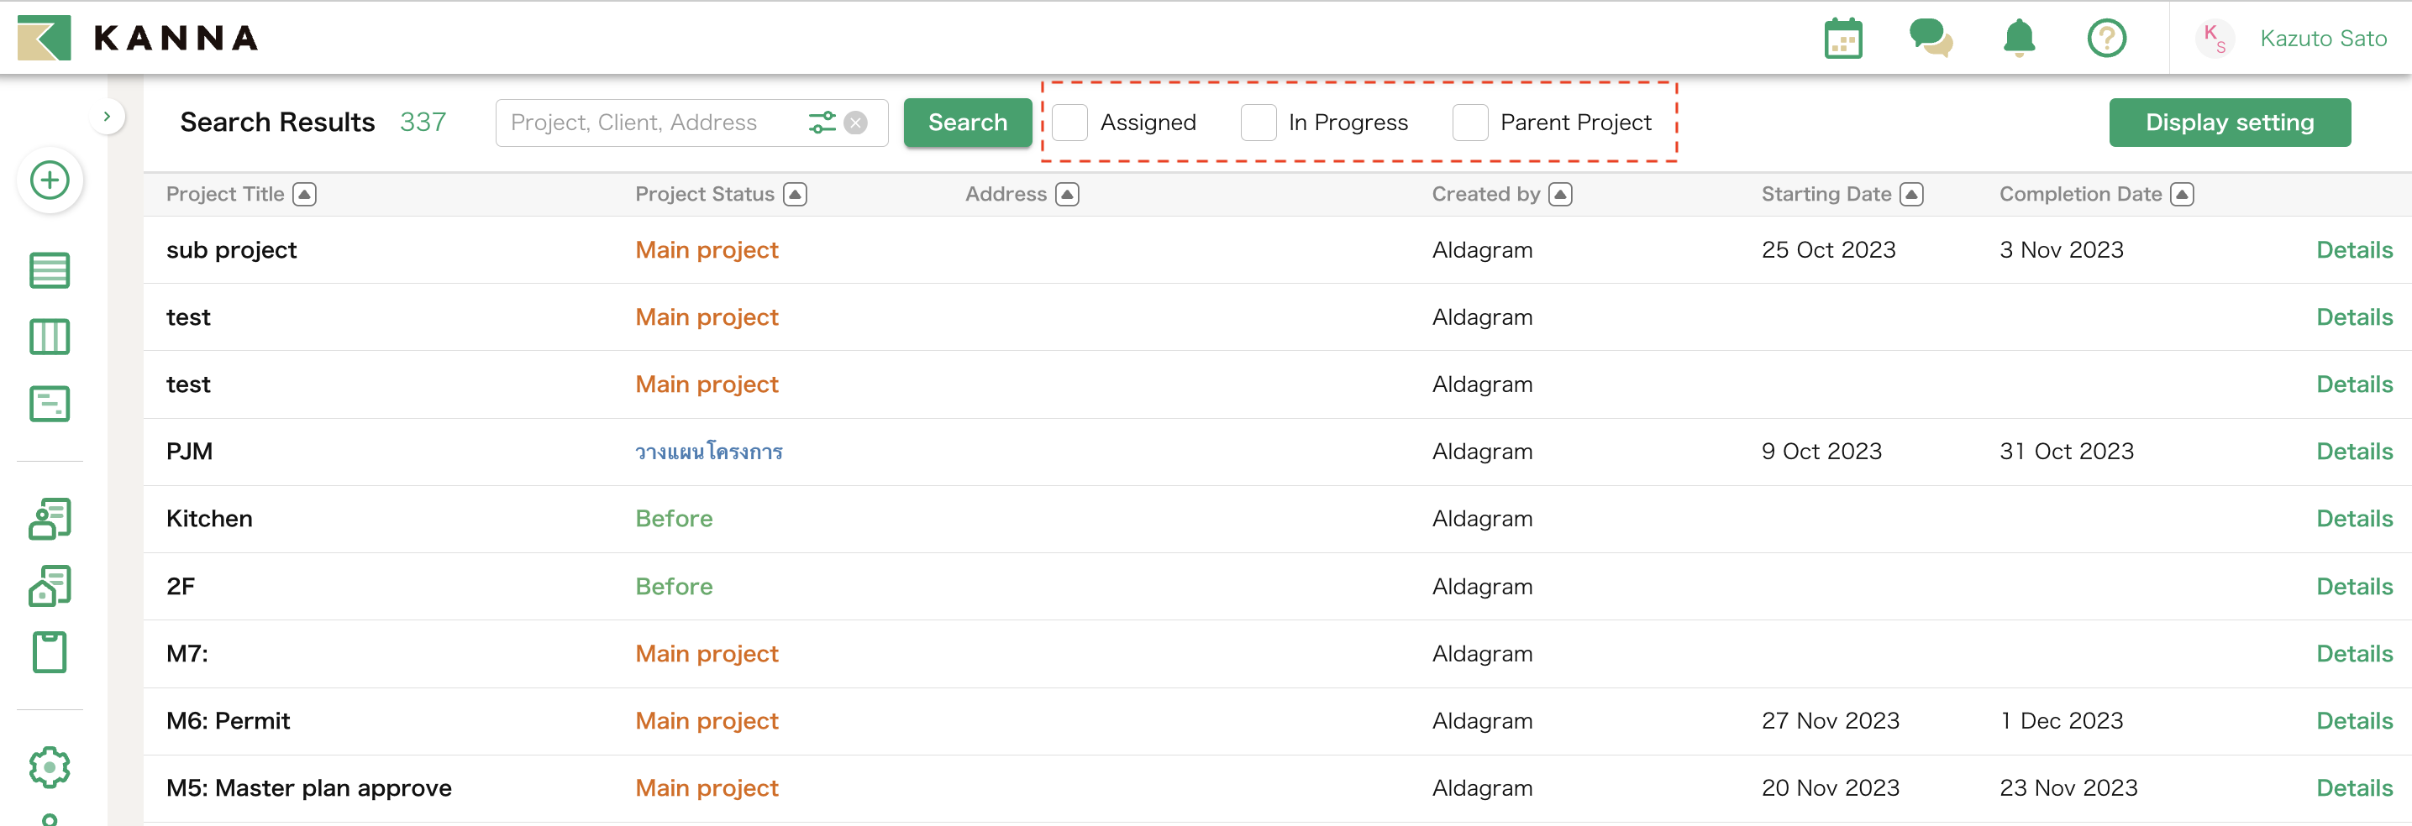Viewport: 2412px width, 826px height.
Task: Open the chat messages icon
Action: pyautogui.click(x=1931, y=38)
